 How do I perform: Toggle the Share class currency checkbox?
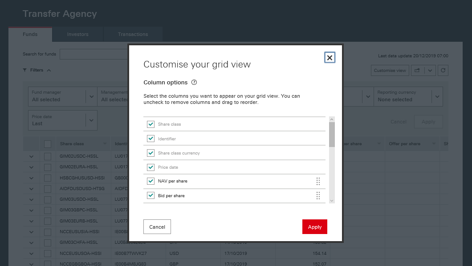tap(151, 153)
